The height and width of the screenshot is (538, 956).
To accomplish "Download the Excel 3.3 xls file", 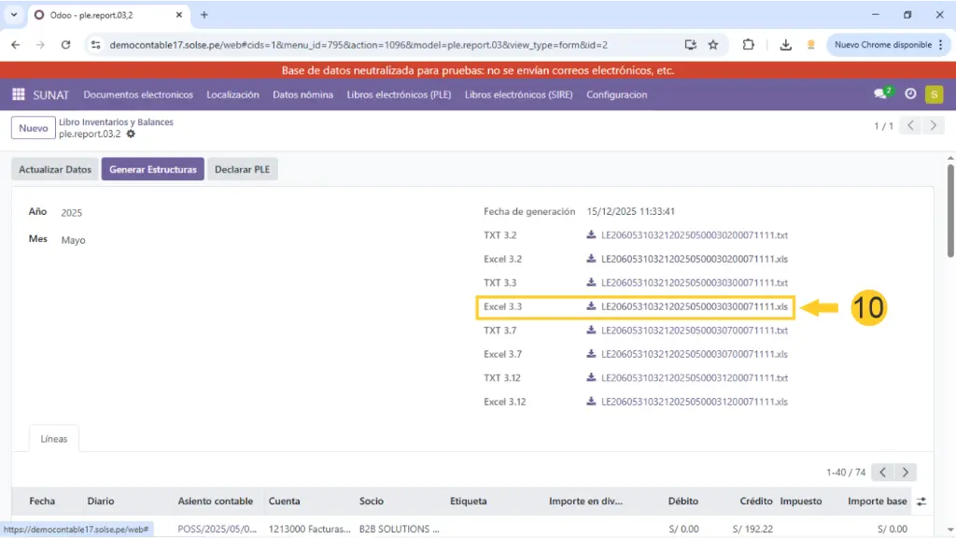I will [694, 306].
